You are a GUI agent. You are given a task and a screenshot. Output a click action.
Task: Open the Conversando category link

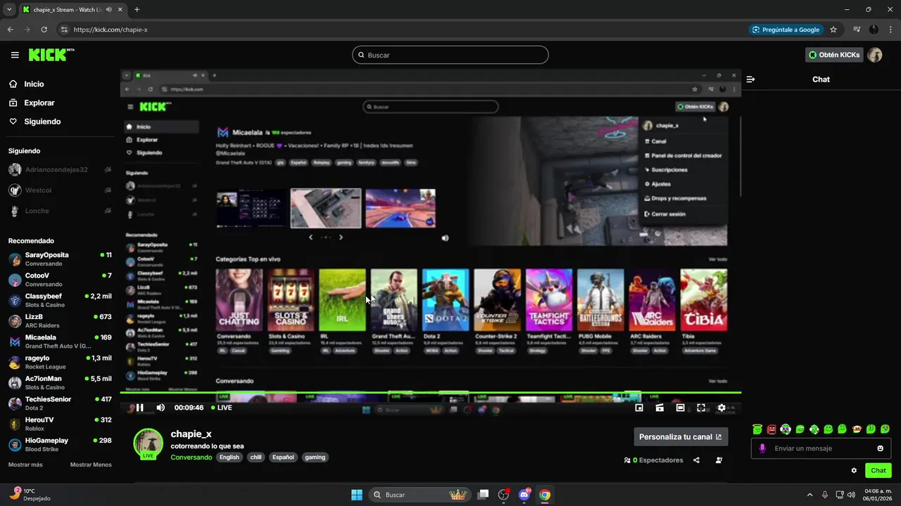191,457
